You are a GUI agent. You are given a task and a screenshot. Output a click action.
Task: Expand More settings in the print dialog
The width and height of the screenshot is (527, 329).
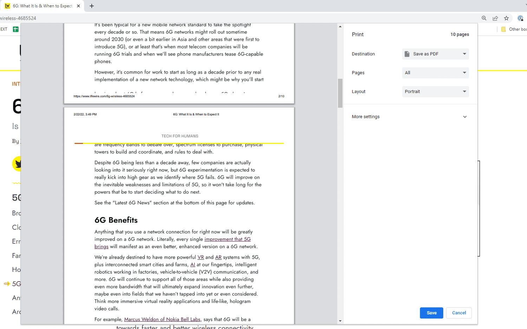(x=409, y=117)
